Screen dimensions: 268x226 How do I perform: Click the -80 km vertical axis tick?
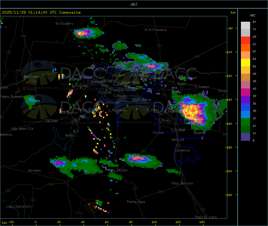pyautogui.click(x=230, y=28)
